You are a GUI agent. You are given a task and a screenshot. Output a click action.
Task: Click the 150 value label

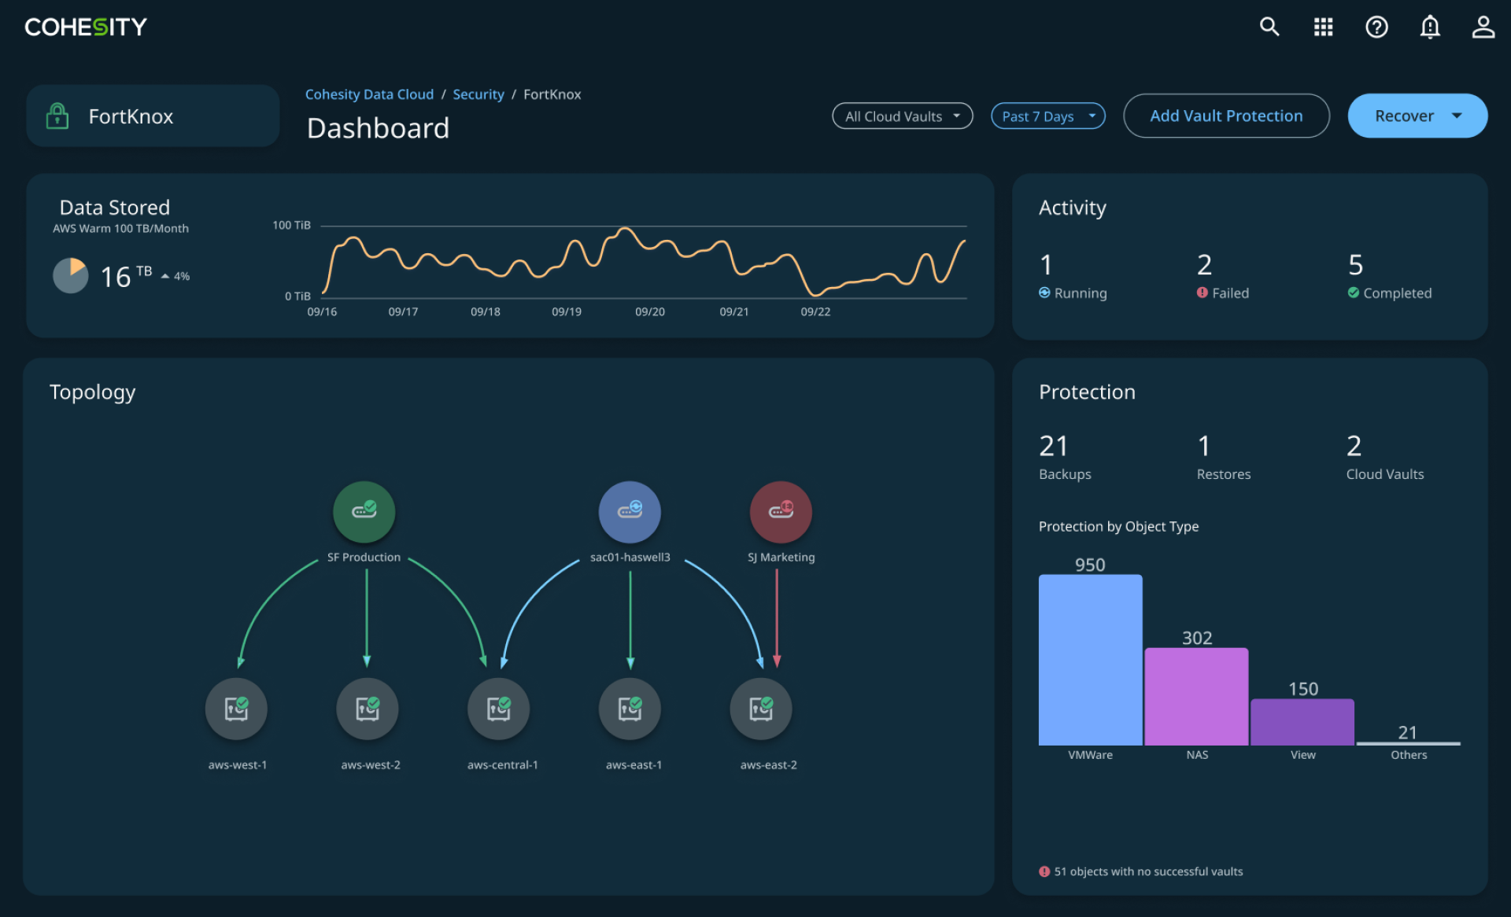1303,689
